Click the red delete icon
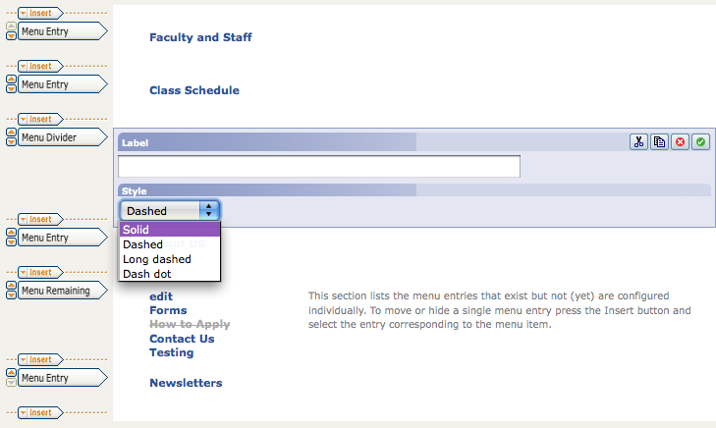 click(680, 142)
